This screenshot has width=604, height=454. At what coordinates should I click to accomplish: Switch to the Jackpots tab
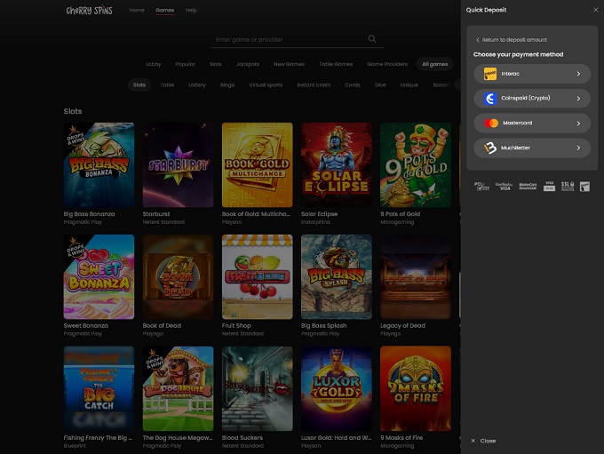248,64
